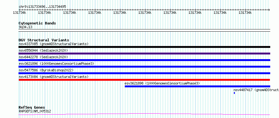279x118 pixels.
Task: Click the blue nsv5477586 variant bar
Action: [144, 73]
